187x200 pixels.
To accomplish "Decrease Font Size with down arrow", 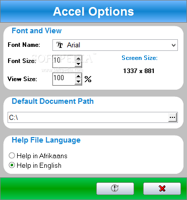I will click(78, 64).
